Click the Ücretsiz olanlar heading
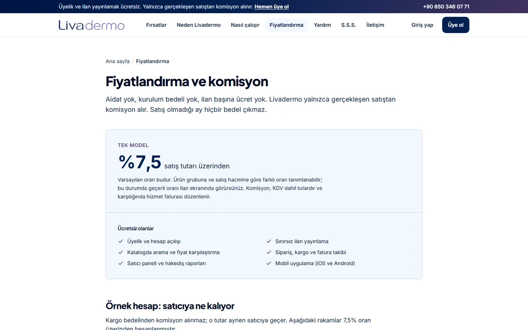 (x=136, y=228)
